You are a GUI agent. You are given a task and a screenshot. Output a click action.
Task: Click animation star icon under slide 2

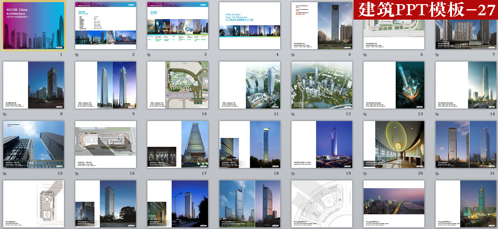click(77, 55)
